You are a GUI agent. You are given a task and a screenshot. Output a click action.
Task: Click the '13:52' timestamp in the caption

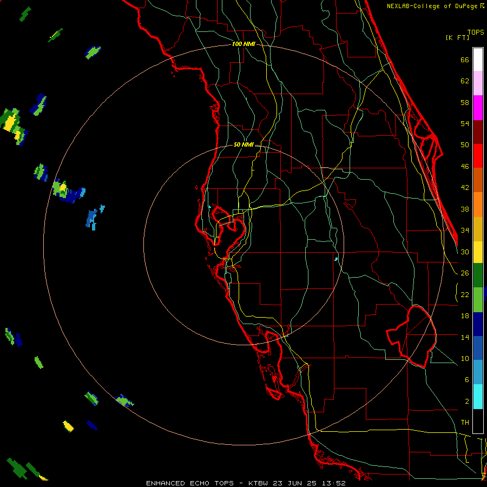click(x=333, y=483)
